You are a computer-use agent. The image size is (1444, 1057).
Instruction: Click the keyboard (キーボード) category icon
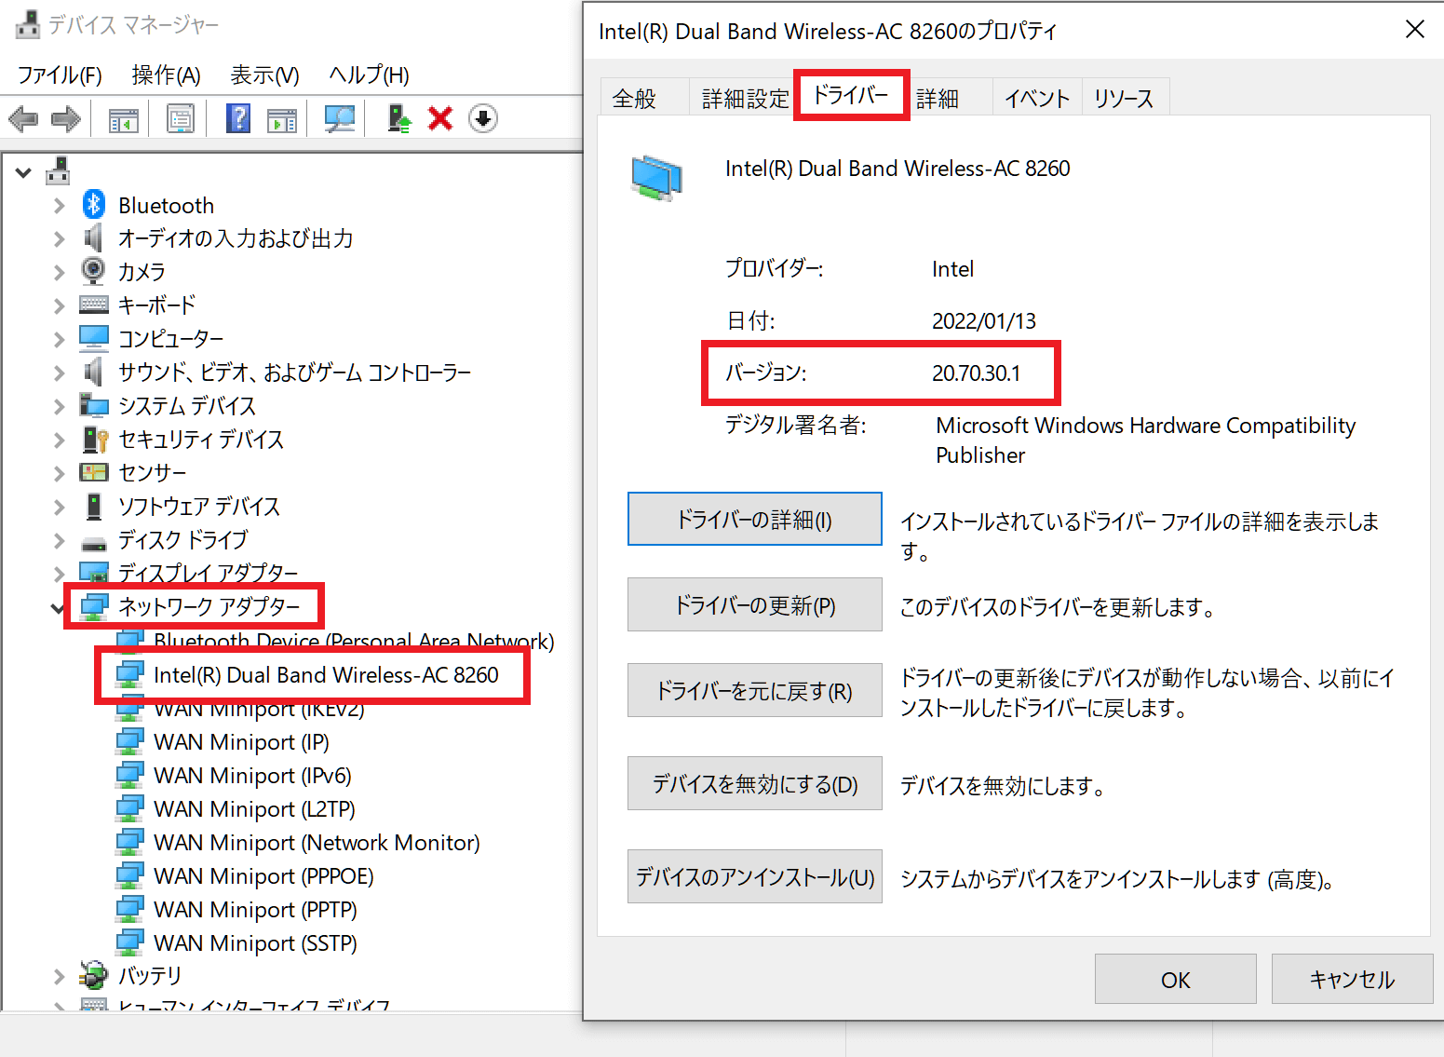94,305
